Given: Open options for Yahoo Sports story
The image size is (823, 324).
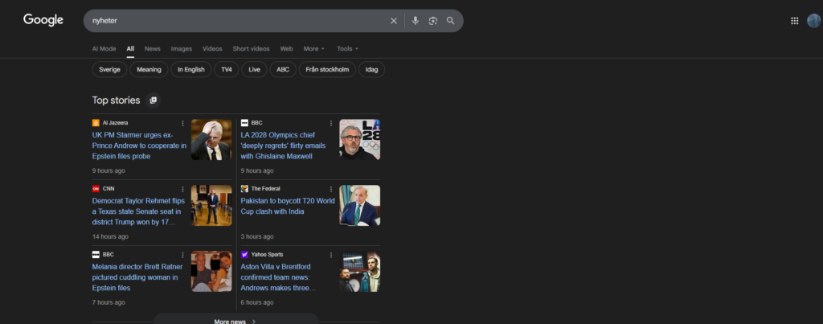Looking at the screenshot, I should coord(330,255).
